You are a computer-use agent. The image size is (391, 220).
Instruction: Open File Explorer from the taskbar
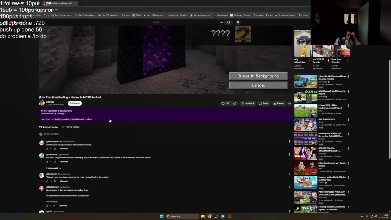(x=203, y=216)
